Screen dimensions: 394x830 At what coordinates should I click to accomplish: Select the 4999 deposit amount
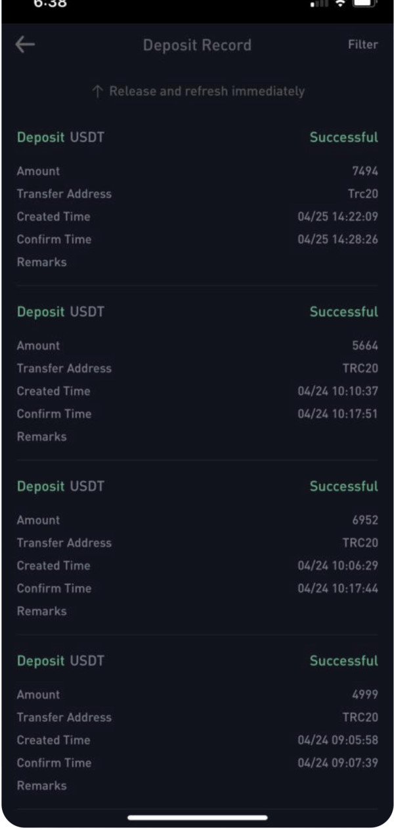point(364,694)
